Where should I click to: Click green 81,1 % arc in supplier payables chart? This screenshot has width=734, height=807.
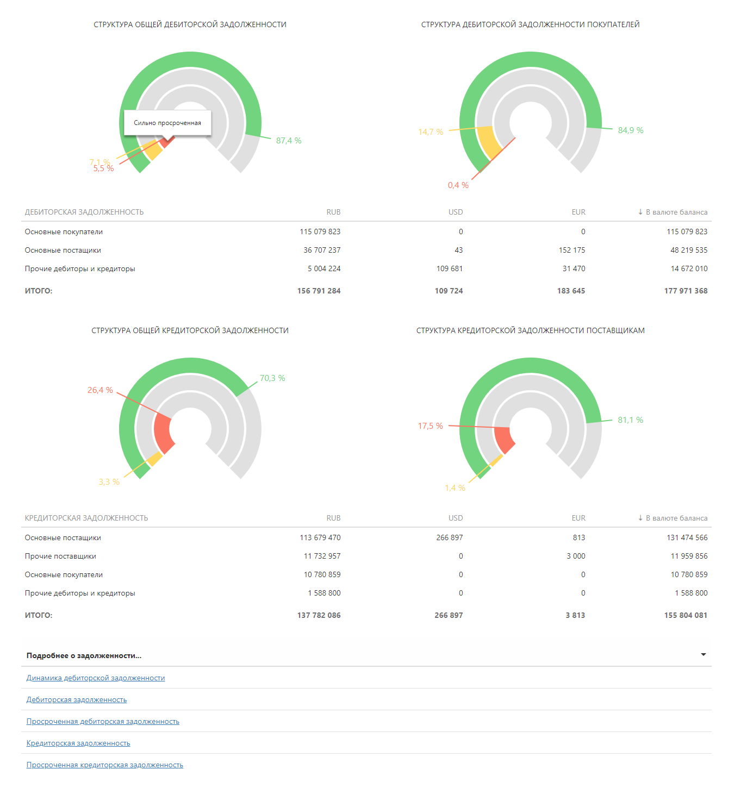(x=531, y=365)
